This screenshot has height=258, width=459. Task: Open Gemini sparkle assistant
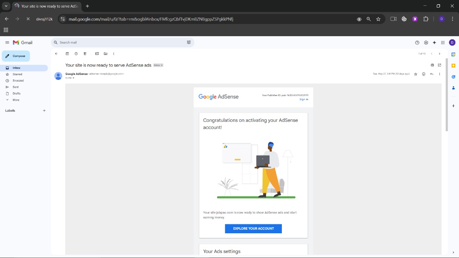(x=434, y=43)
